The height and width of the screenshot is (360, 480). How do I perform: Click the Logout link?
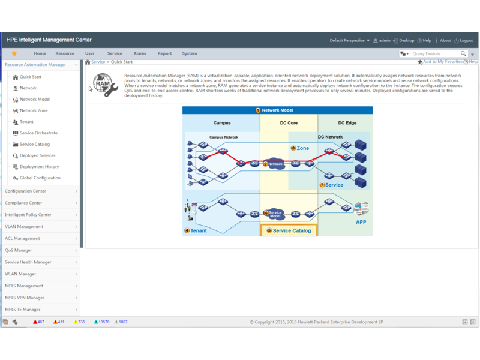464,40
